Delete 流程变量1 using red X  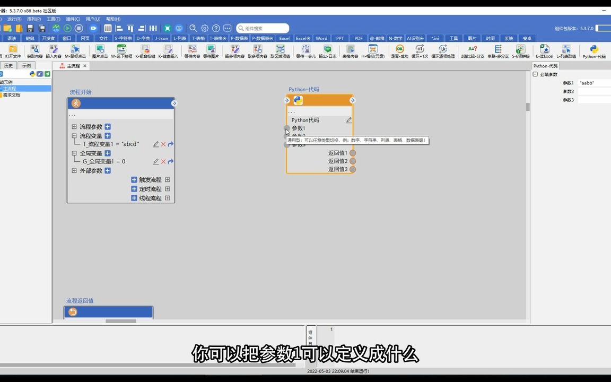(x=163, y=144)
